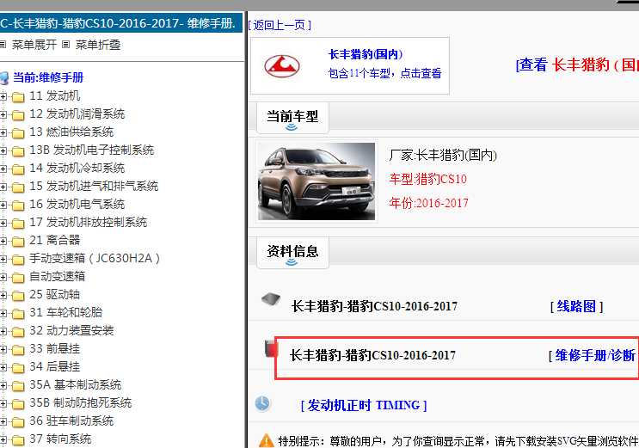The height and width of the screenshot is (448, 639).
Task: Click folder icon for 33 前悬挂
Action: (x=18, y=350)
